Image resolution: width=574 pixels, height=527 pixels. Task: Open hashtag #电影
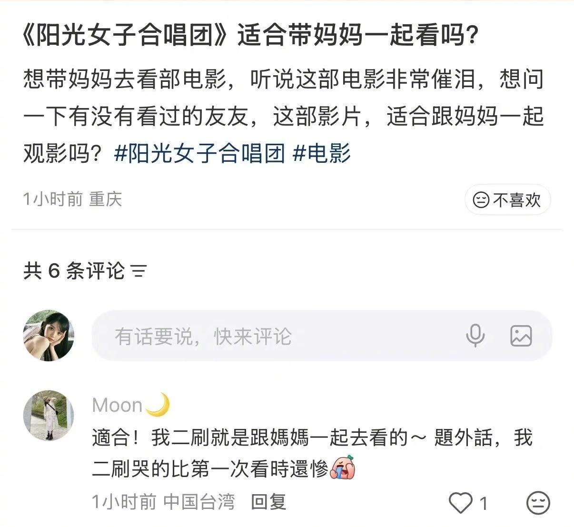(321, 154)
